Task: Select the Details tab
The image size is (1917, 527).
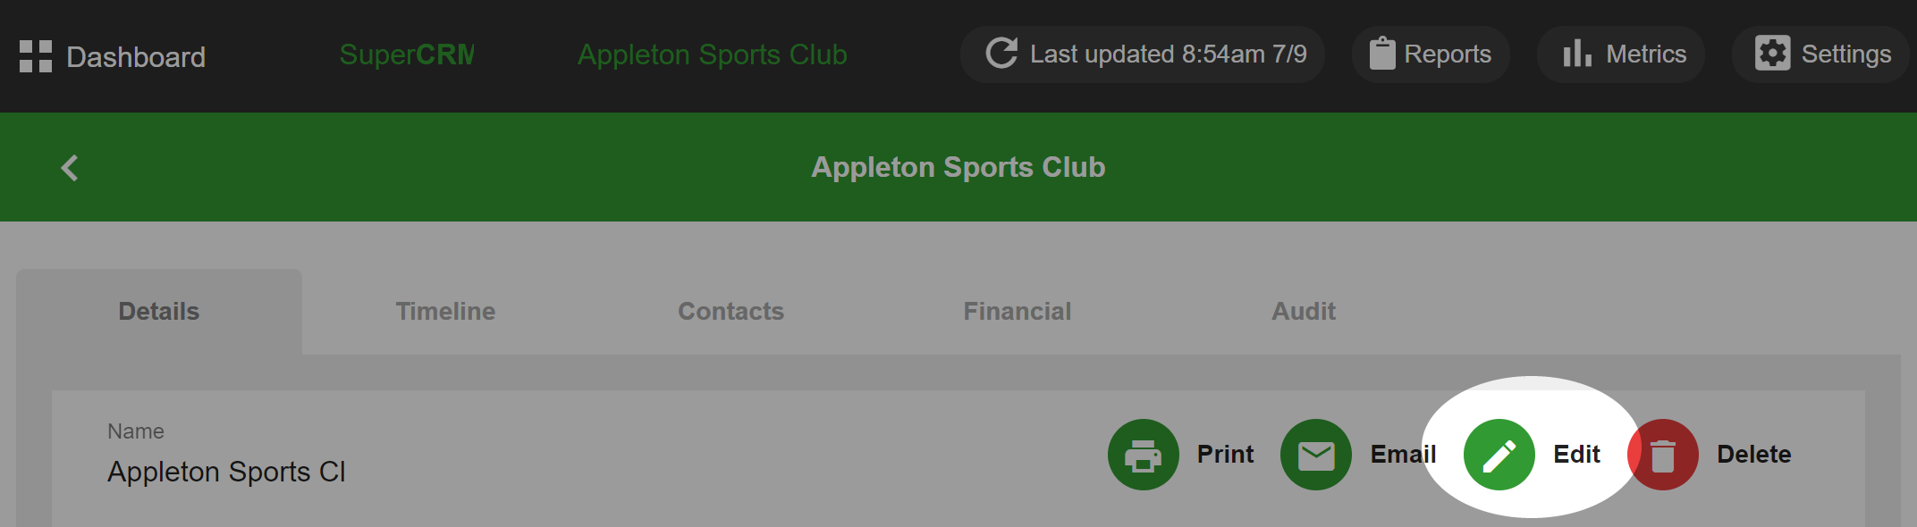Action: (159, 311)
